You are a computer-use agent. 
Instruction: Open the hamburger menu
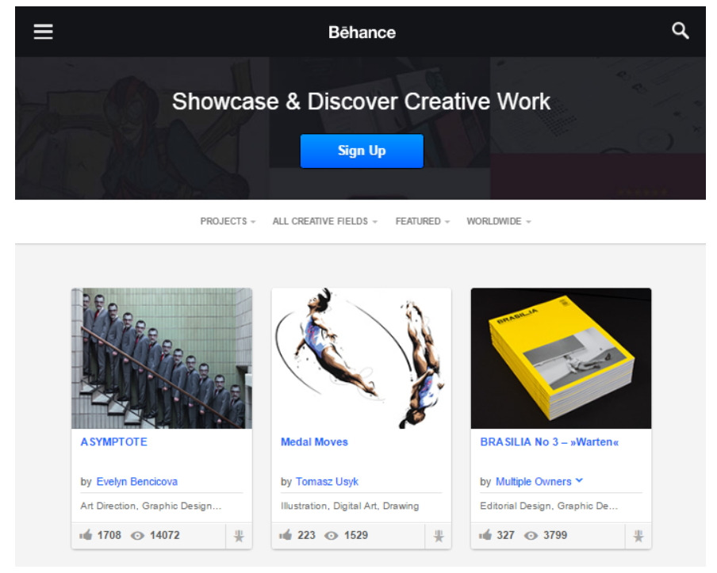tap(44, 32)
